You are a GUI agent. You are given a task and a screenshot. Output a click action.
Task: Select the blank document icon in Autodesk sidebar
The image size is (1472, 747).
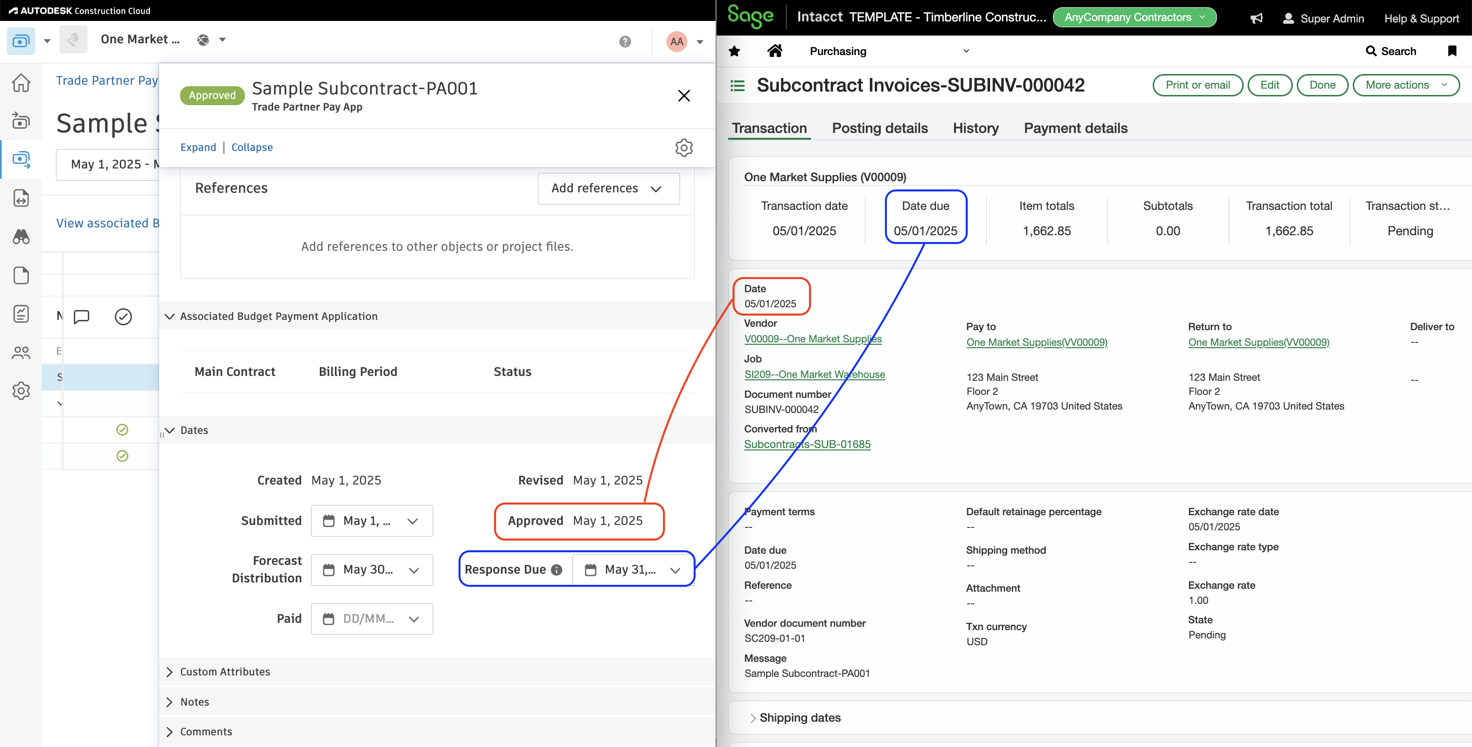point(21,276)
